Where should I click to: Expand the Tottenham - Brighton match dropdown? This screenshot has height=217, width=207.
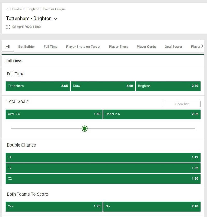point(55,19)
